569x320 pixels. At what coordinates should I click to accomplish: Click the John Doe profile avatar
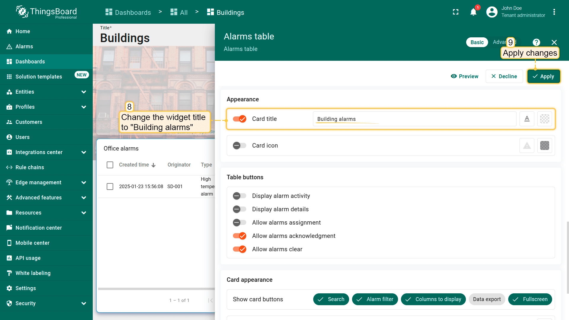[492, 12]
